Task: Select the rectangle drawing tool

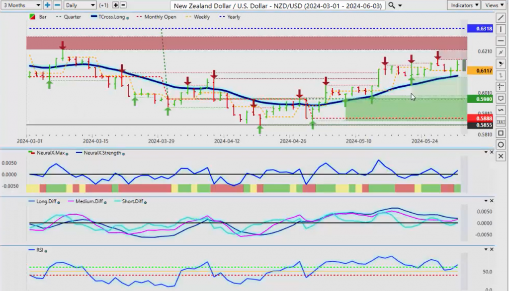Action: tap(501, 133)
